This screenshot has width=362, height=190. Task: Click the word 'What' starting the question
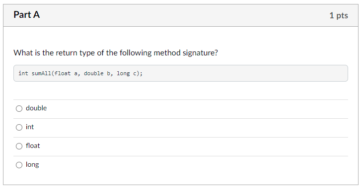click(x=23, y=53)
